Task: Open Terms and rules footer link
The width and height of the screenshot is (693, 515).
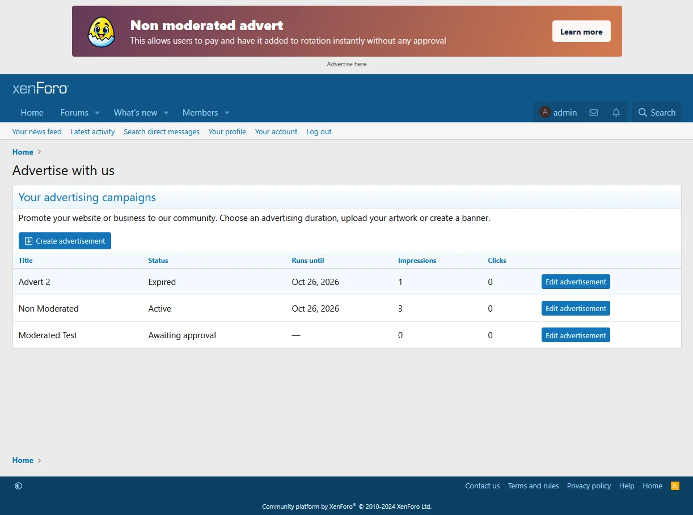Action: pos(533,486)
